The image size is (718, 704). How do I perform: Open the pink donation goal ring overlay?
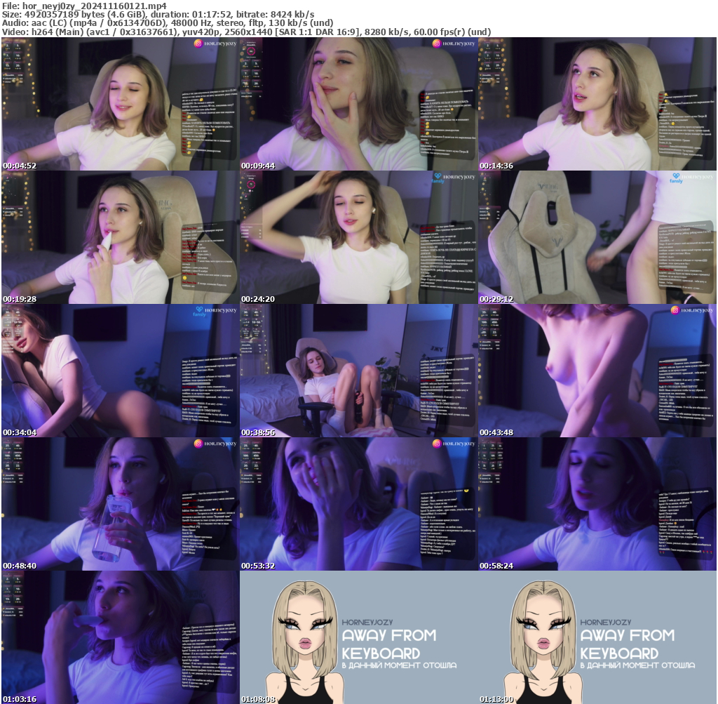[x=251, y=51]
